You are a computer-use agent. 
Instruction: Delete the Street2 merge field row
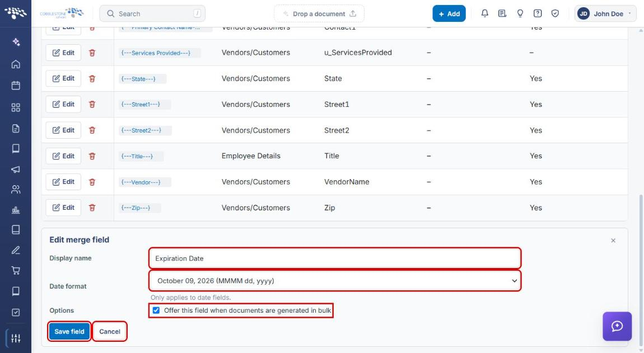[92, 130]
